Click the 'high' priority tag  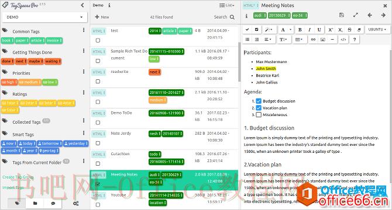tap(9, 82)
